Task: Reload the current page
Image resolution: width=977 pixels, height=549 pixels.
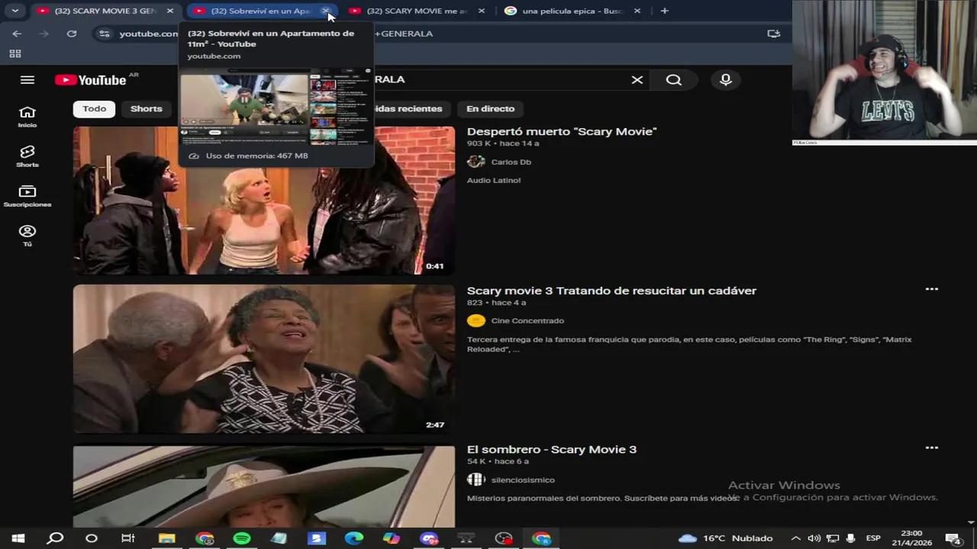Action: point(72,34)
